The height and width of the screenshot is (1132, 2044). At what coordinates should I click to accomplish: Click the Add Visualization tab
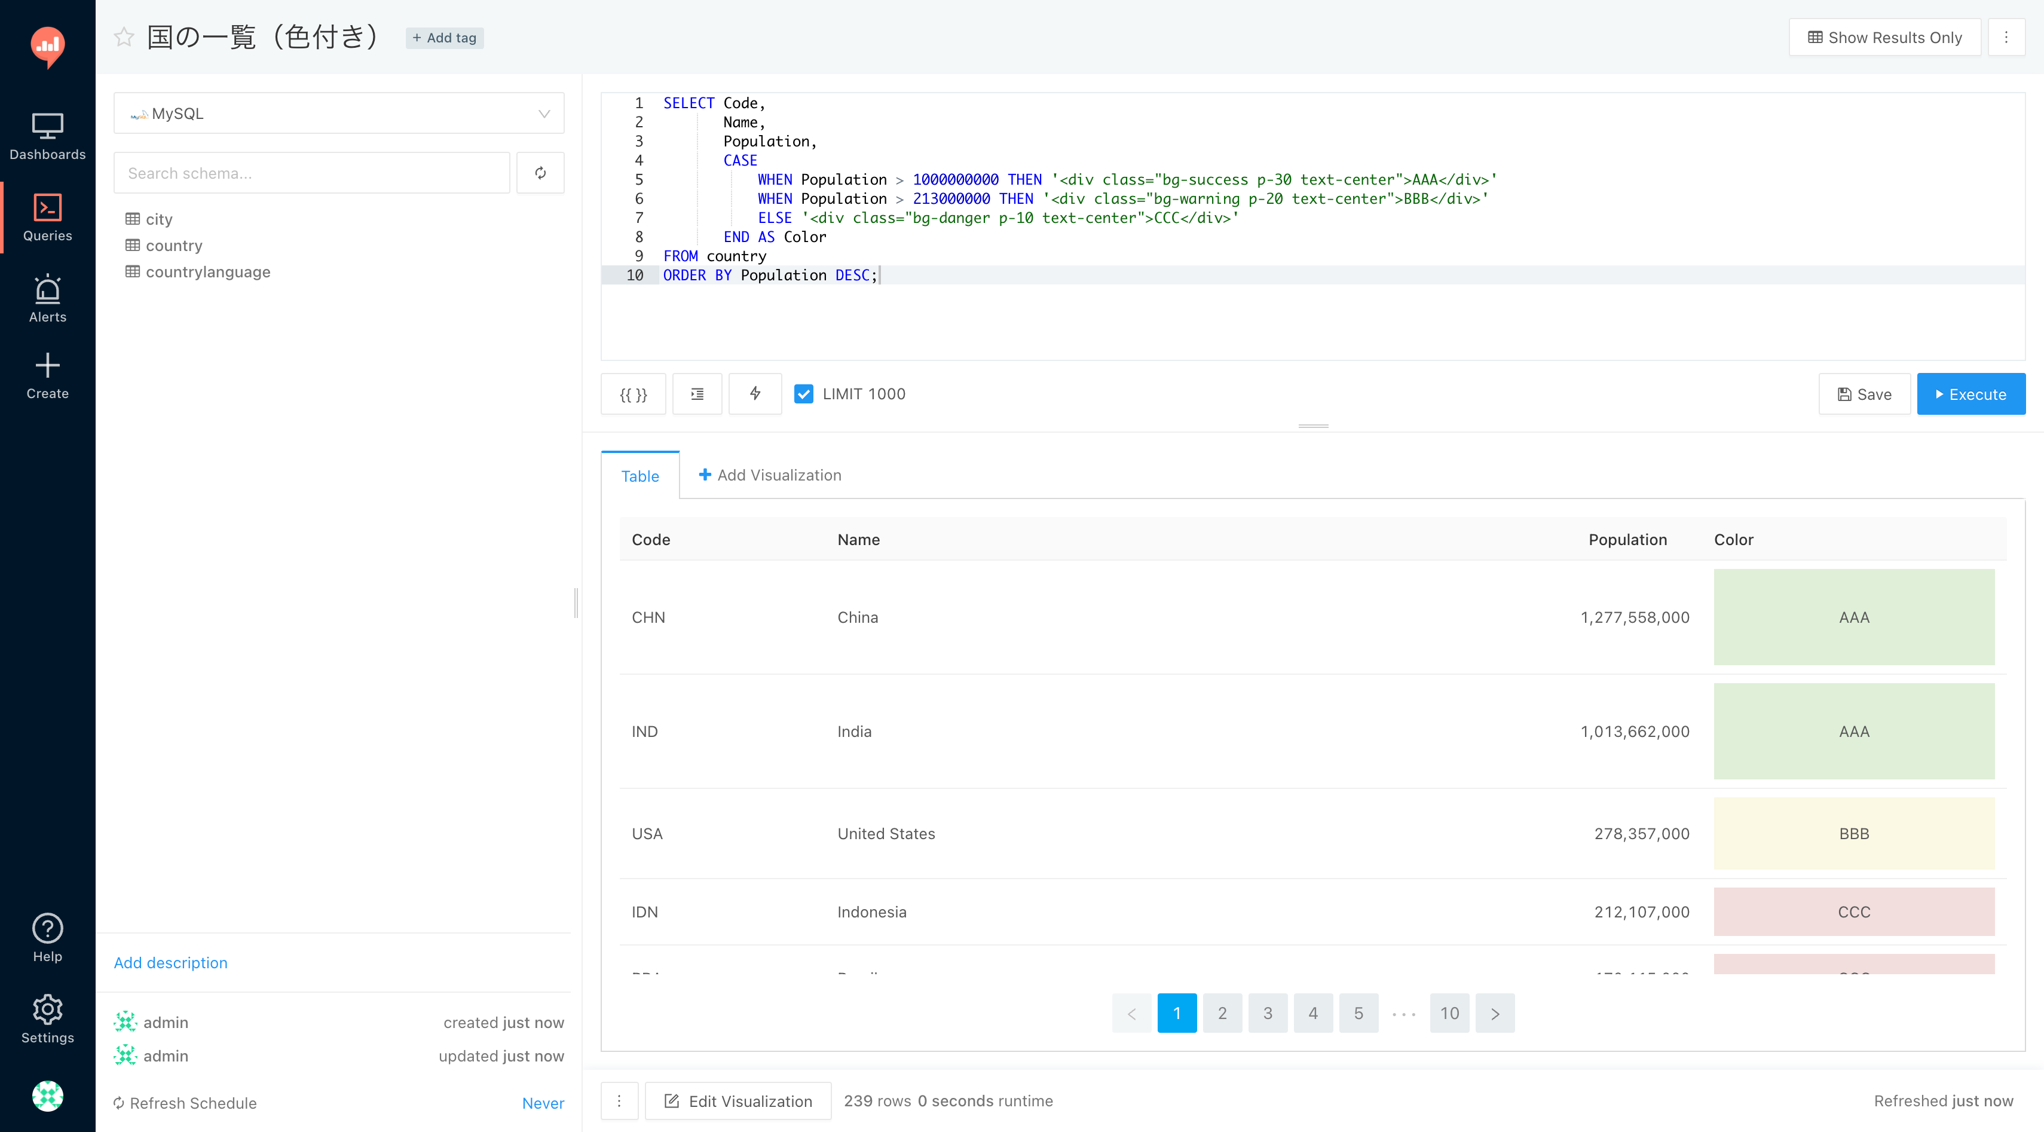[769, 475]
